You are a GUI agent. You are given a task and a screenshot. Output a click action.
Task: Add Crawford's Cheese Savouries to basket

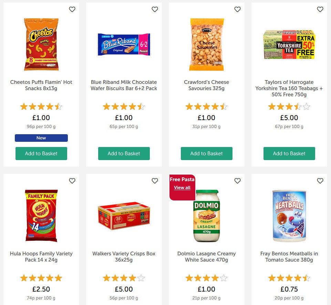207,154
